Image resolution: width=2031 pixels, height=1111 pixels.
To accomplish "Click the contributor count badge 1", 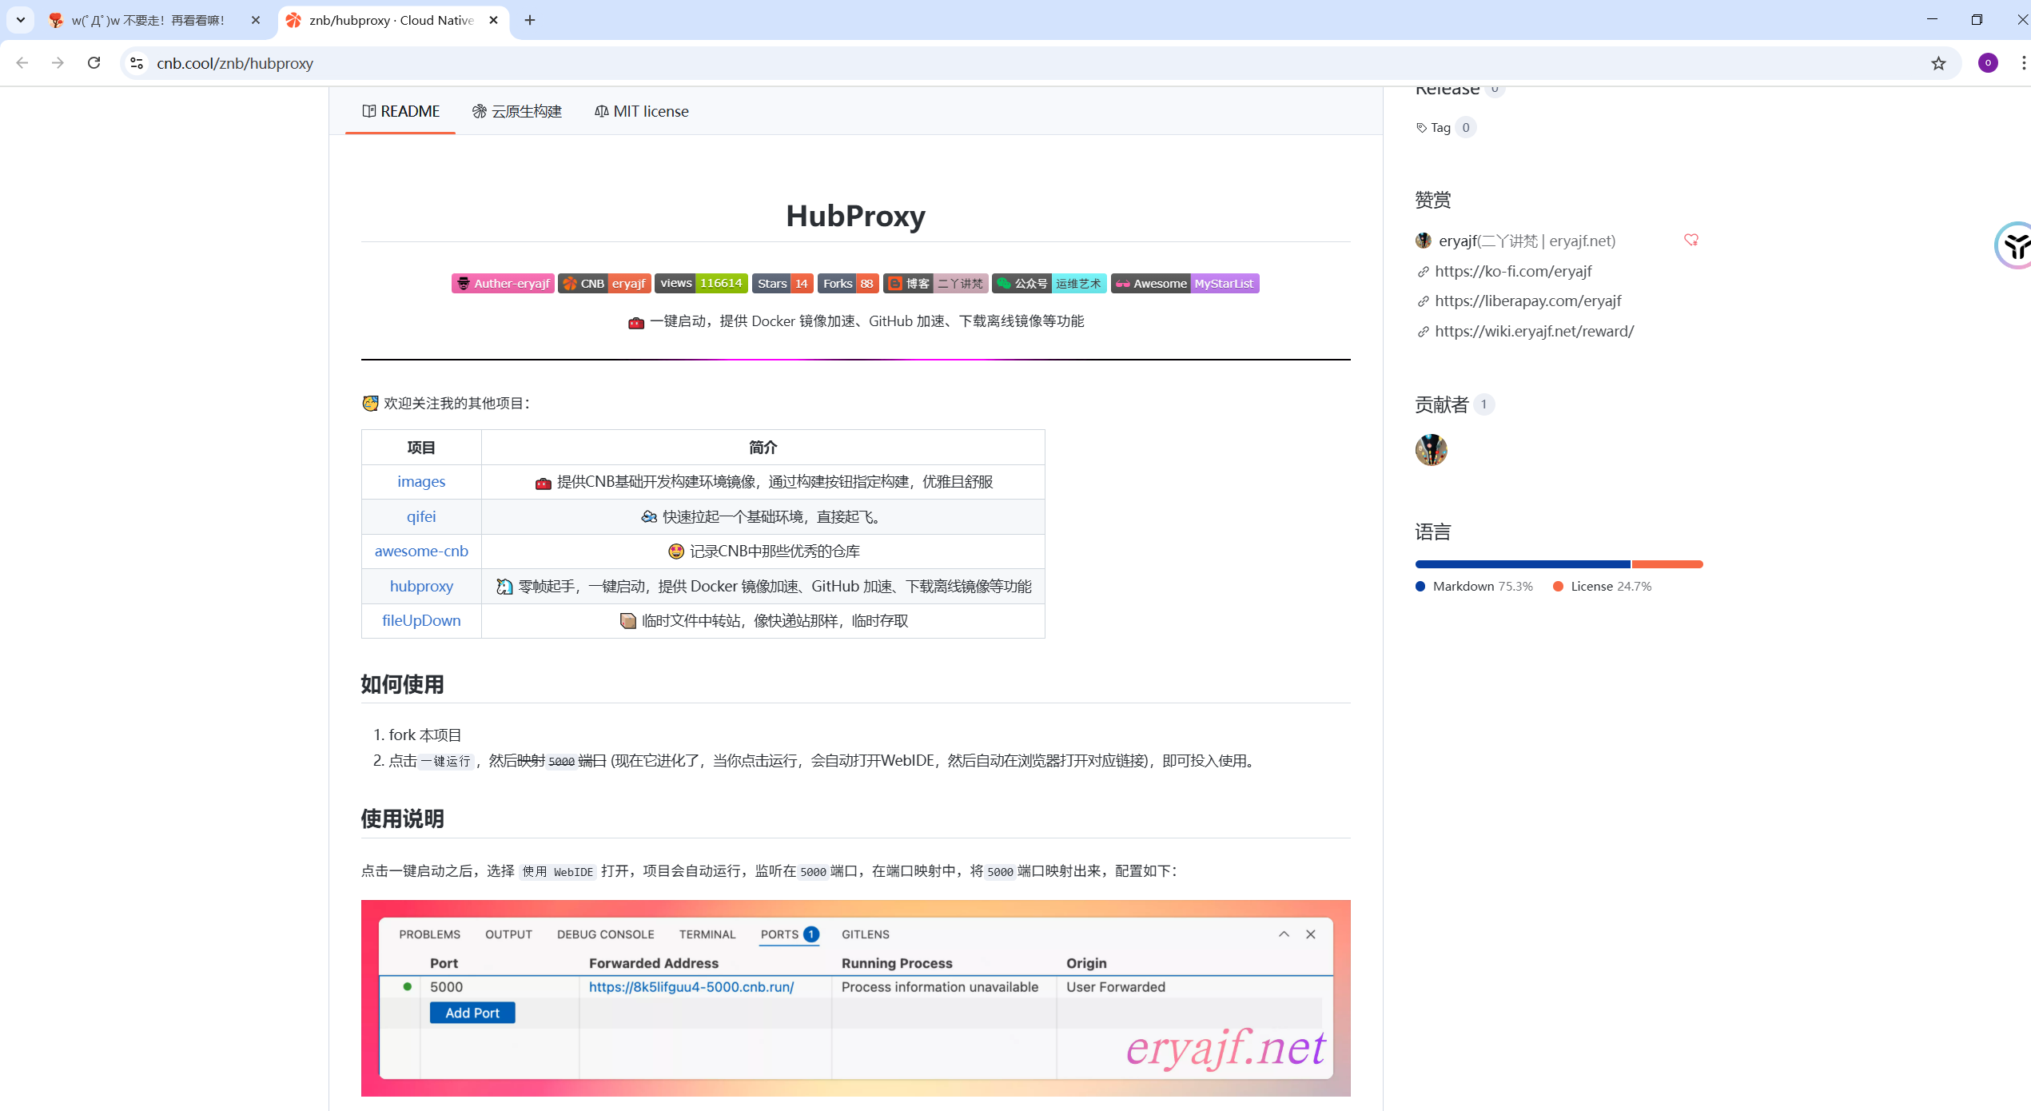I will pyautogui.click(x=1483, y=404).
